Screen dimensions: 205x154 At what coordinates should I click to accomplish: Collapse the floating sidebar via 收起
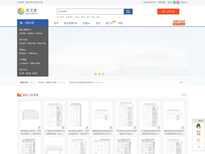click(x=201, y=120)
